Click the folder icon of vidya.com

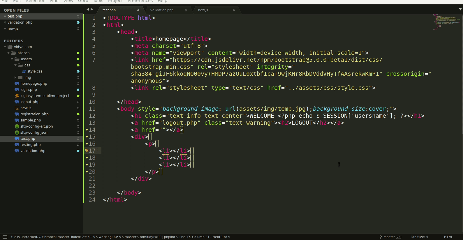[x=10, y=47]
